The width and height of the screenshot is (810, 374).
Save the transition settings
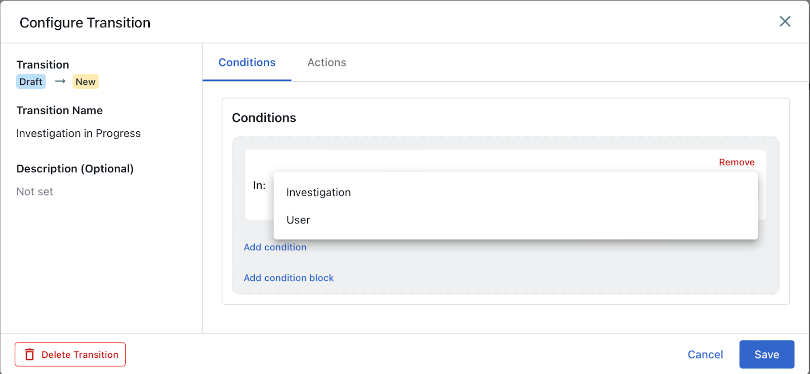tap(766, 355)
